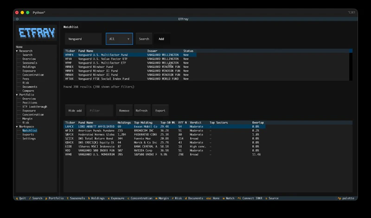This screenshot has height=218, width=371.
Task: Click s Source in the footer bar
Action: 272,199
